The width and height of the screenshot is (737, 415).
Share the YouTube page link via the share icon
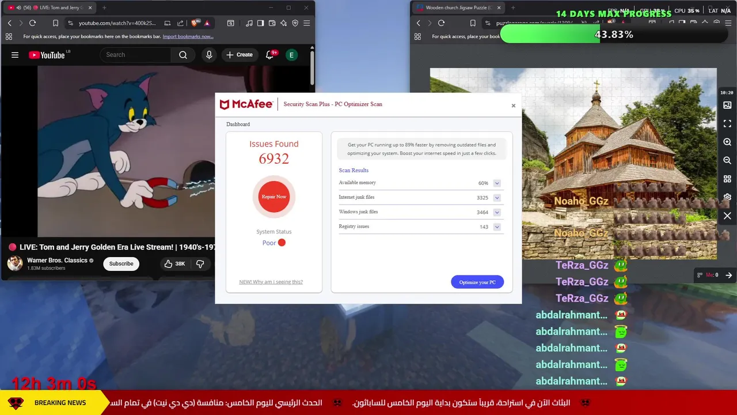point(180,23)
